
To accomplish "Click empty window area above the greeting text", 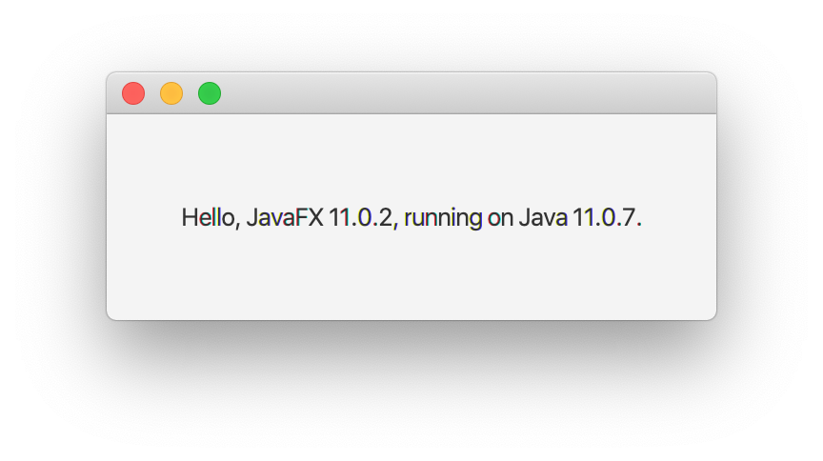I will [x=411, y=152].
